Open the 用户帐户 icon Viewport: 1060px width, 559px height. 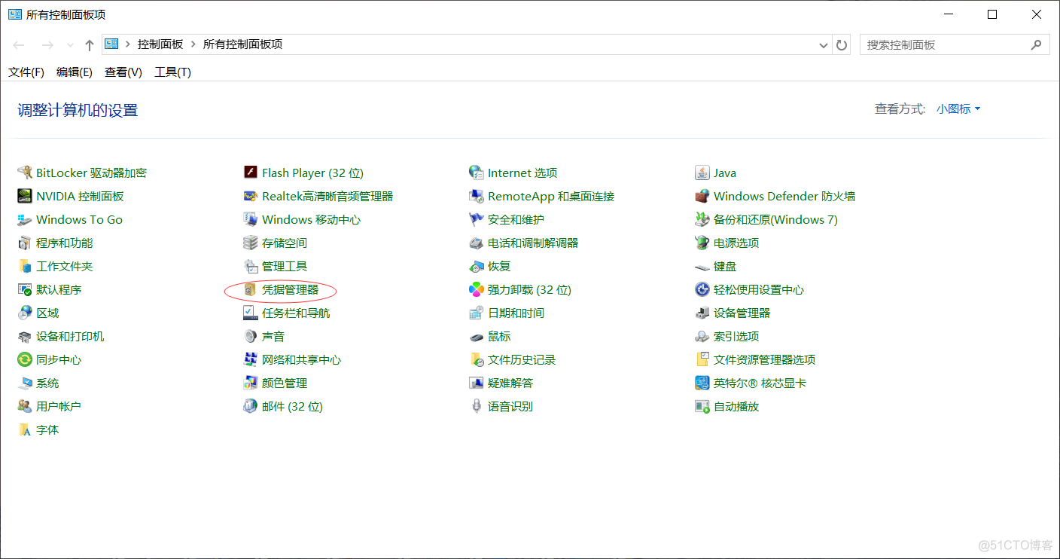pyautogui.click(x=25, y=406)
